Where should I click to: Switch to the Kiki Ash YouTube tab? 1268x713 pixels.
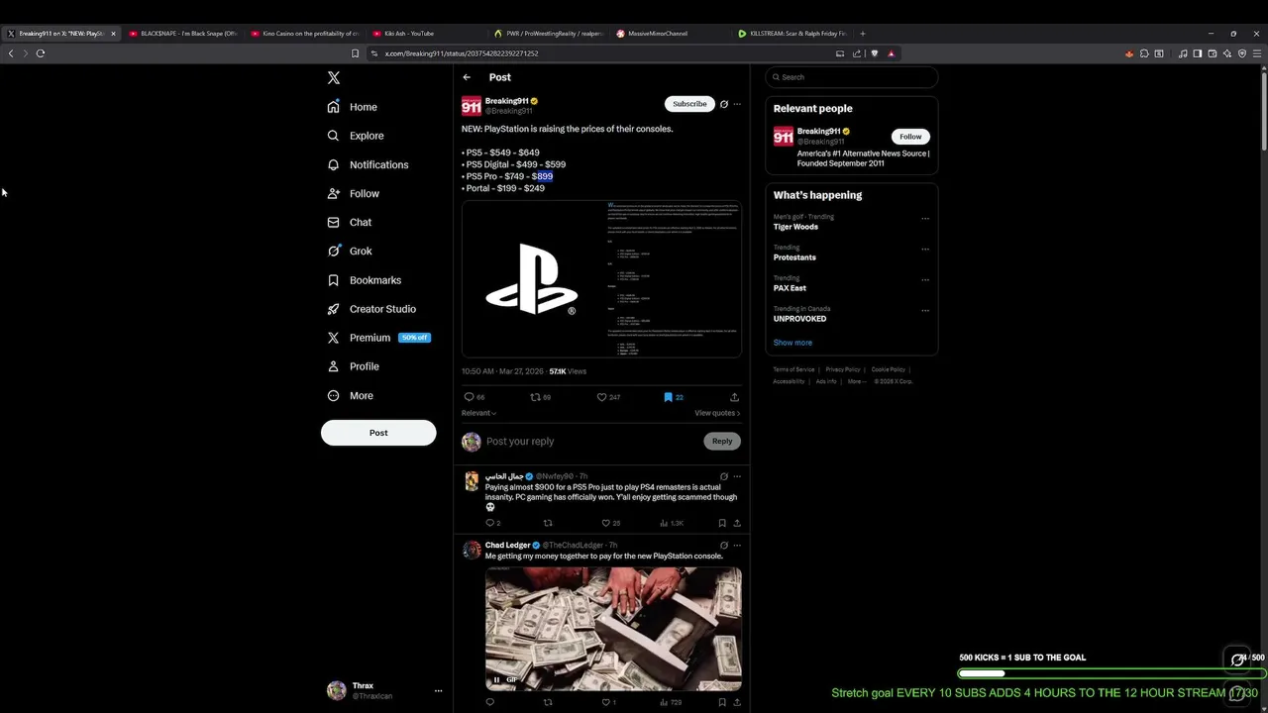[x=426, y=34]
